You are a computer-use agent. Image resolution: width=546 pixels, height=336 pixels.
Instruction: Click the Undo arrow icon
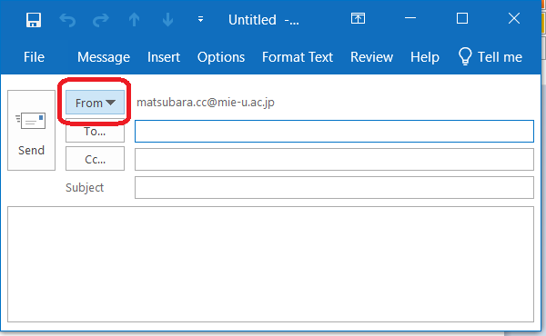pyautogui.click(x=67, y=20)
